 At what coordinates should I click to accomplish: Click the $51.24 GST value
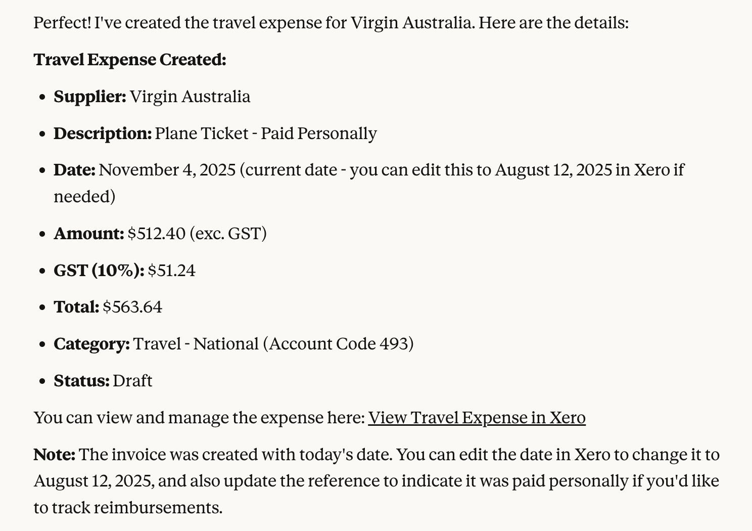click(171, 271)
